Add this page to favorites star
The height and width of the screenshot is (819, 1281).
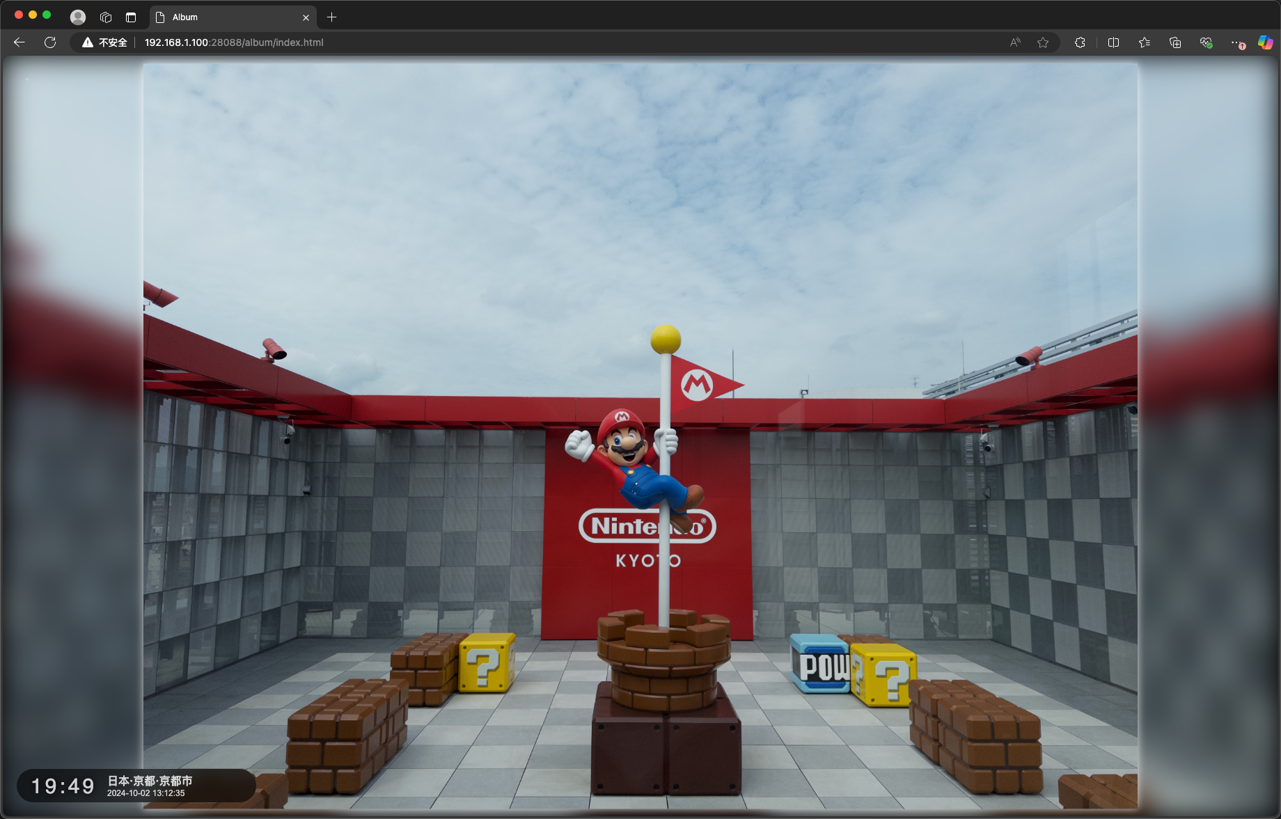pos(1043,42)
